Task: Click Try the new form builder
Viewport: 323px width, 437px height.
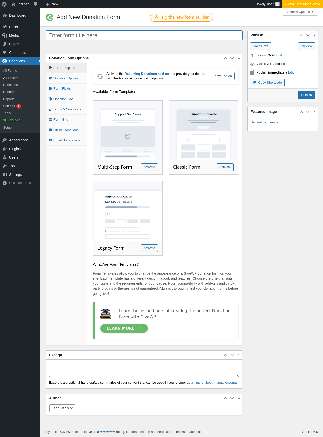Action: (182, 17)
